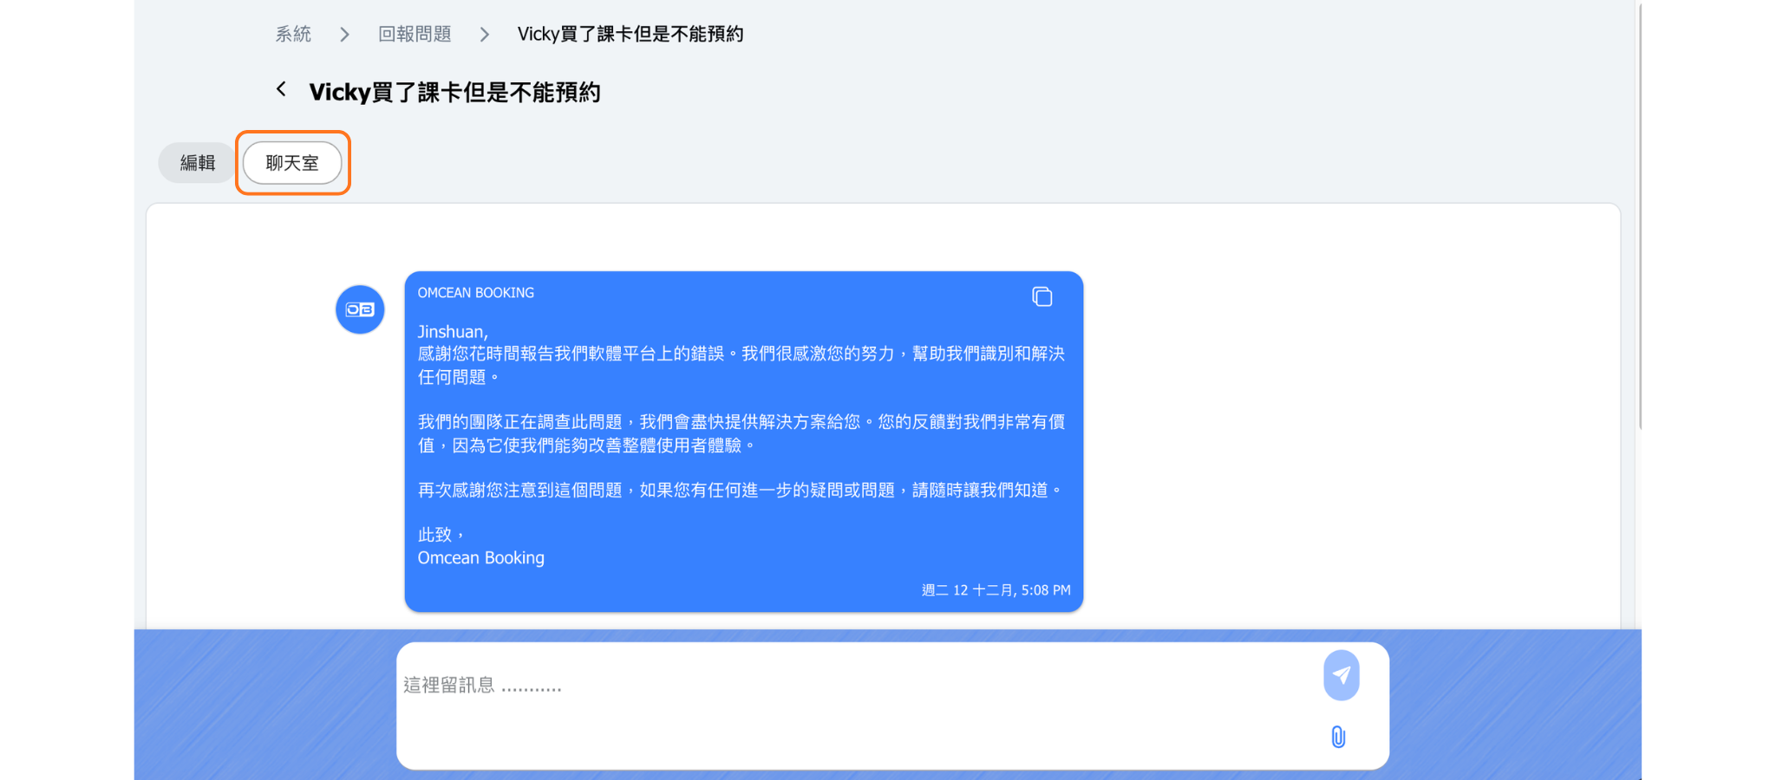Click the chevron after 回報問題 in breadcrumb
1776x780 pixels.
point(485,35)
